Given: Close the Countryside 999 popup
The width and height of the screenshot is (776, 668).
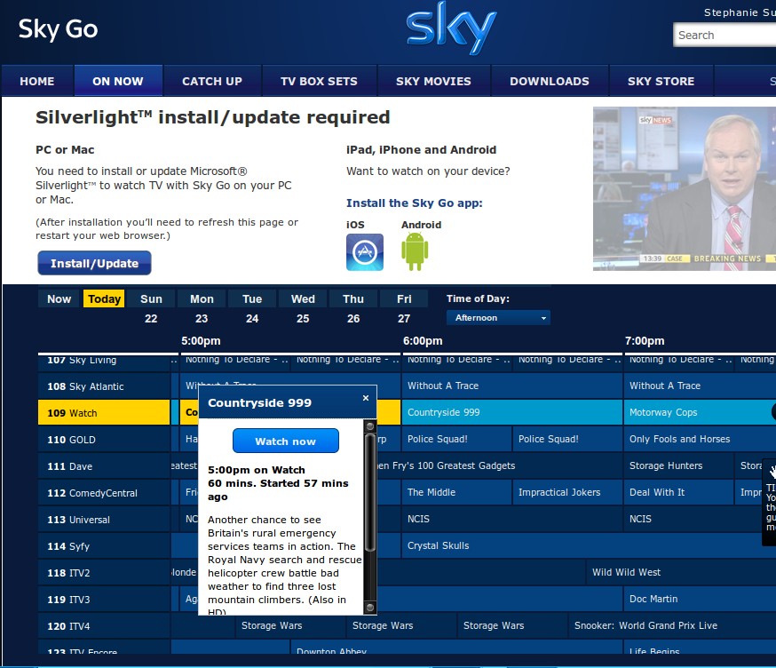Looking at the screenshot, I should pos(366,399).
